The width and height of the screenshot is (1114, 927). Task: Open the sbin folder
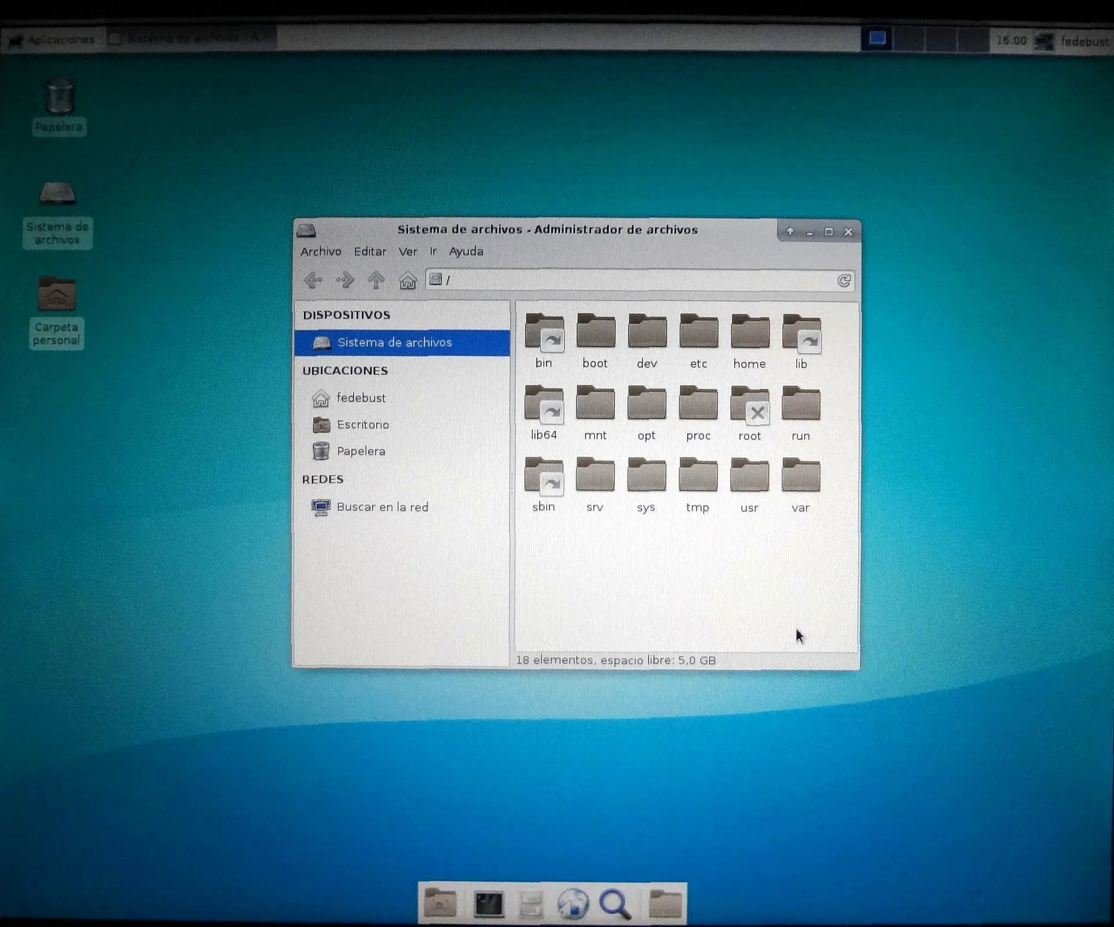tap(544, 484)
